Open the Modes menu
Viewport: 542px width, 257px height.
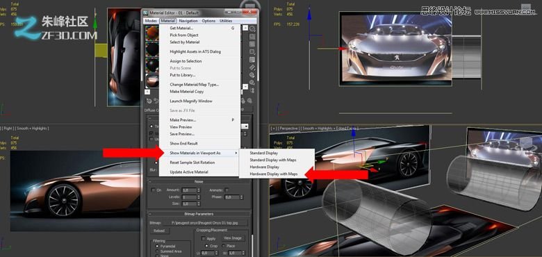coord(151,21)
